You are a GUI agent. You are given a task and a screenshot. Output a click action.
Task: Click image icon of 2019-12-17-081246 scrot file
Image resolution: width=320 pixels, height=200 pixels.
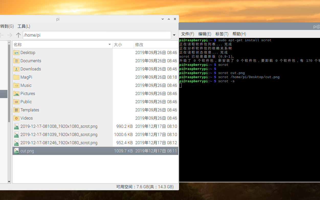[x=16, y=143]
